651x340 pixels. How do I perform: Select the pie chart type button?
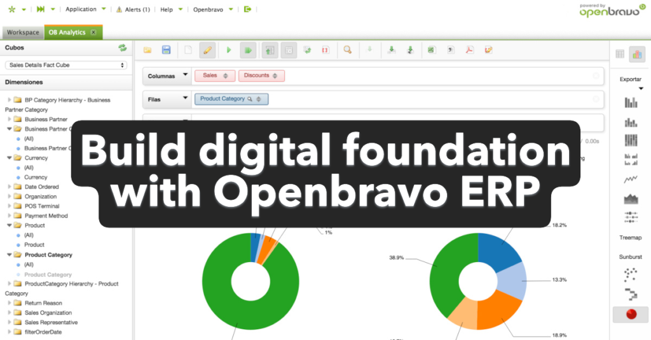[x=631, y=315]
